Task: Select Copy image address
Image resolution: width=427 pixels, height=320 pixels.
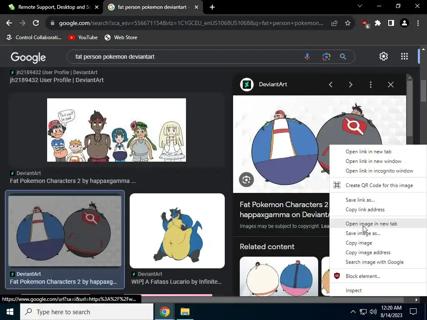Action: [x=378, y=252]
